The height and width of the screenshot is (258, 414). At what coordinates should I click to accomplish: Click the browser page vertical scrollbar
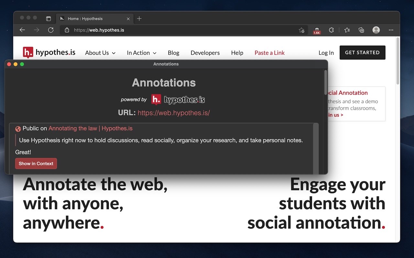point(398,61)
